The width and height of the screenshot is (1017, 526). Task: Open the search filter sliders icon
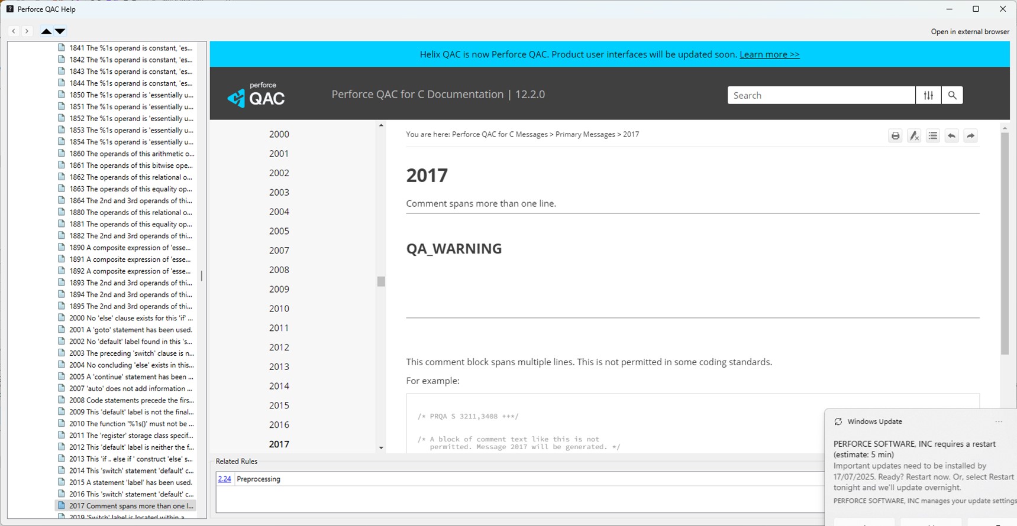click(928, 95)
